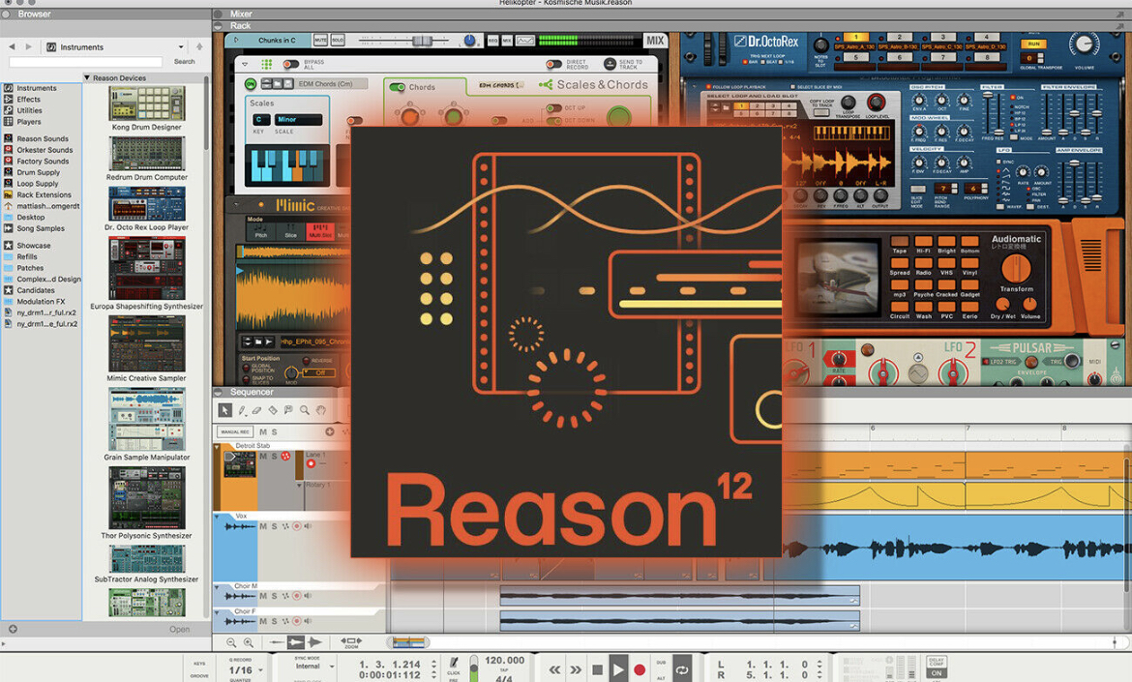Click the MUTE button on Chunks in C
Image resolution: width=1132 pixels, height=682 pixels.
point(320,41)
